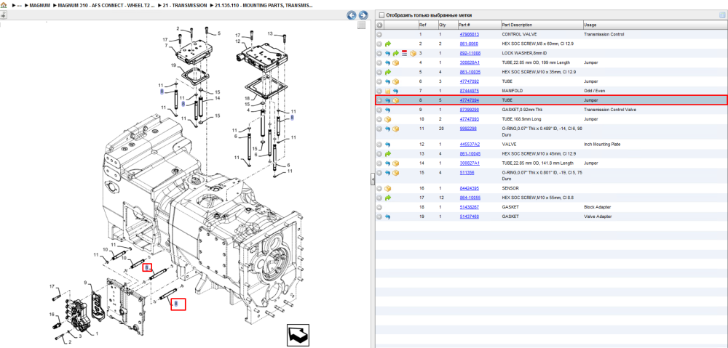This screenshot has width=728, height=348.
Task: Select round button for MANIFOLD row
Action: (379, 91)
